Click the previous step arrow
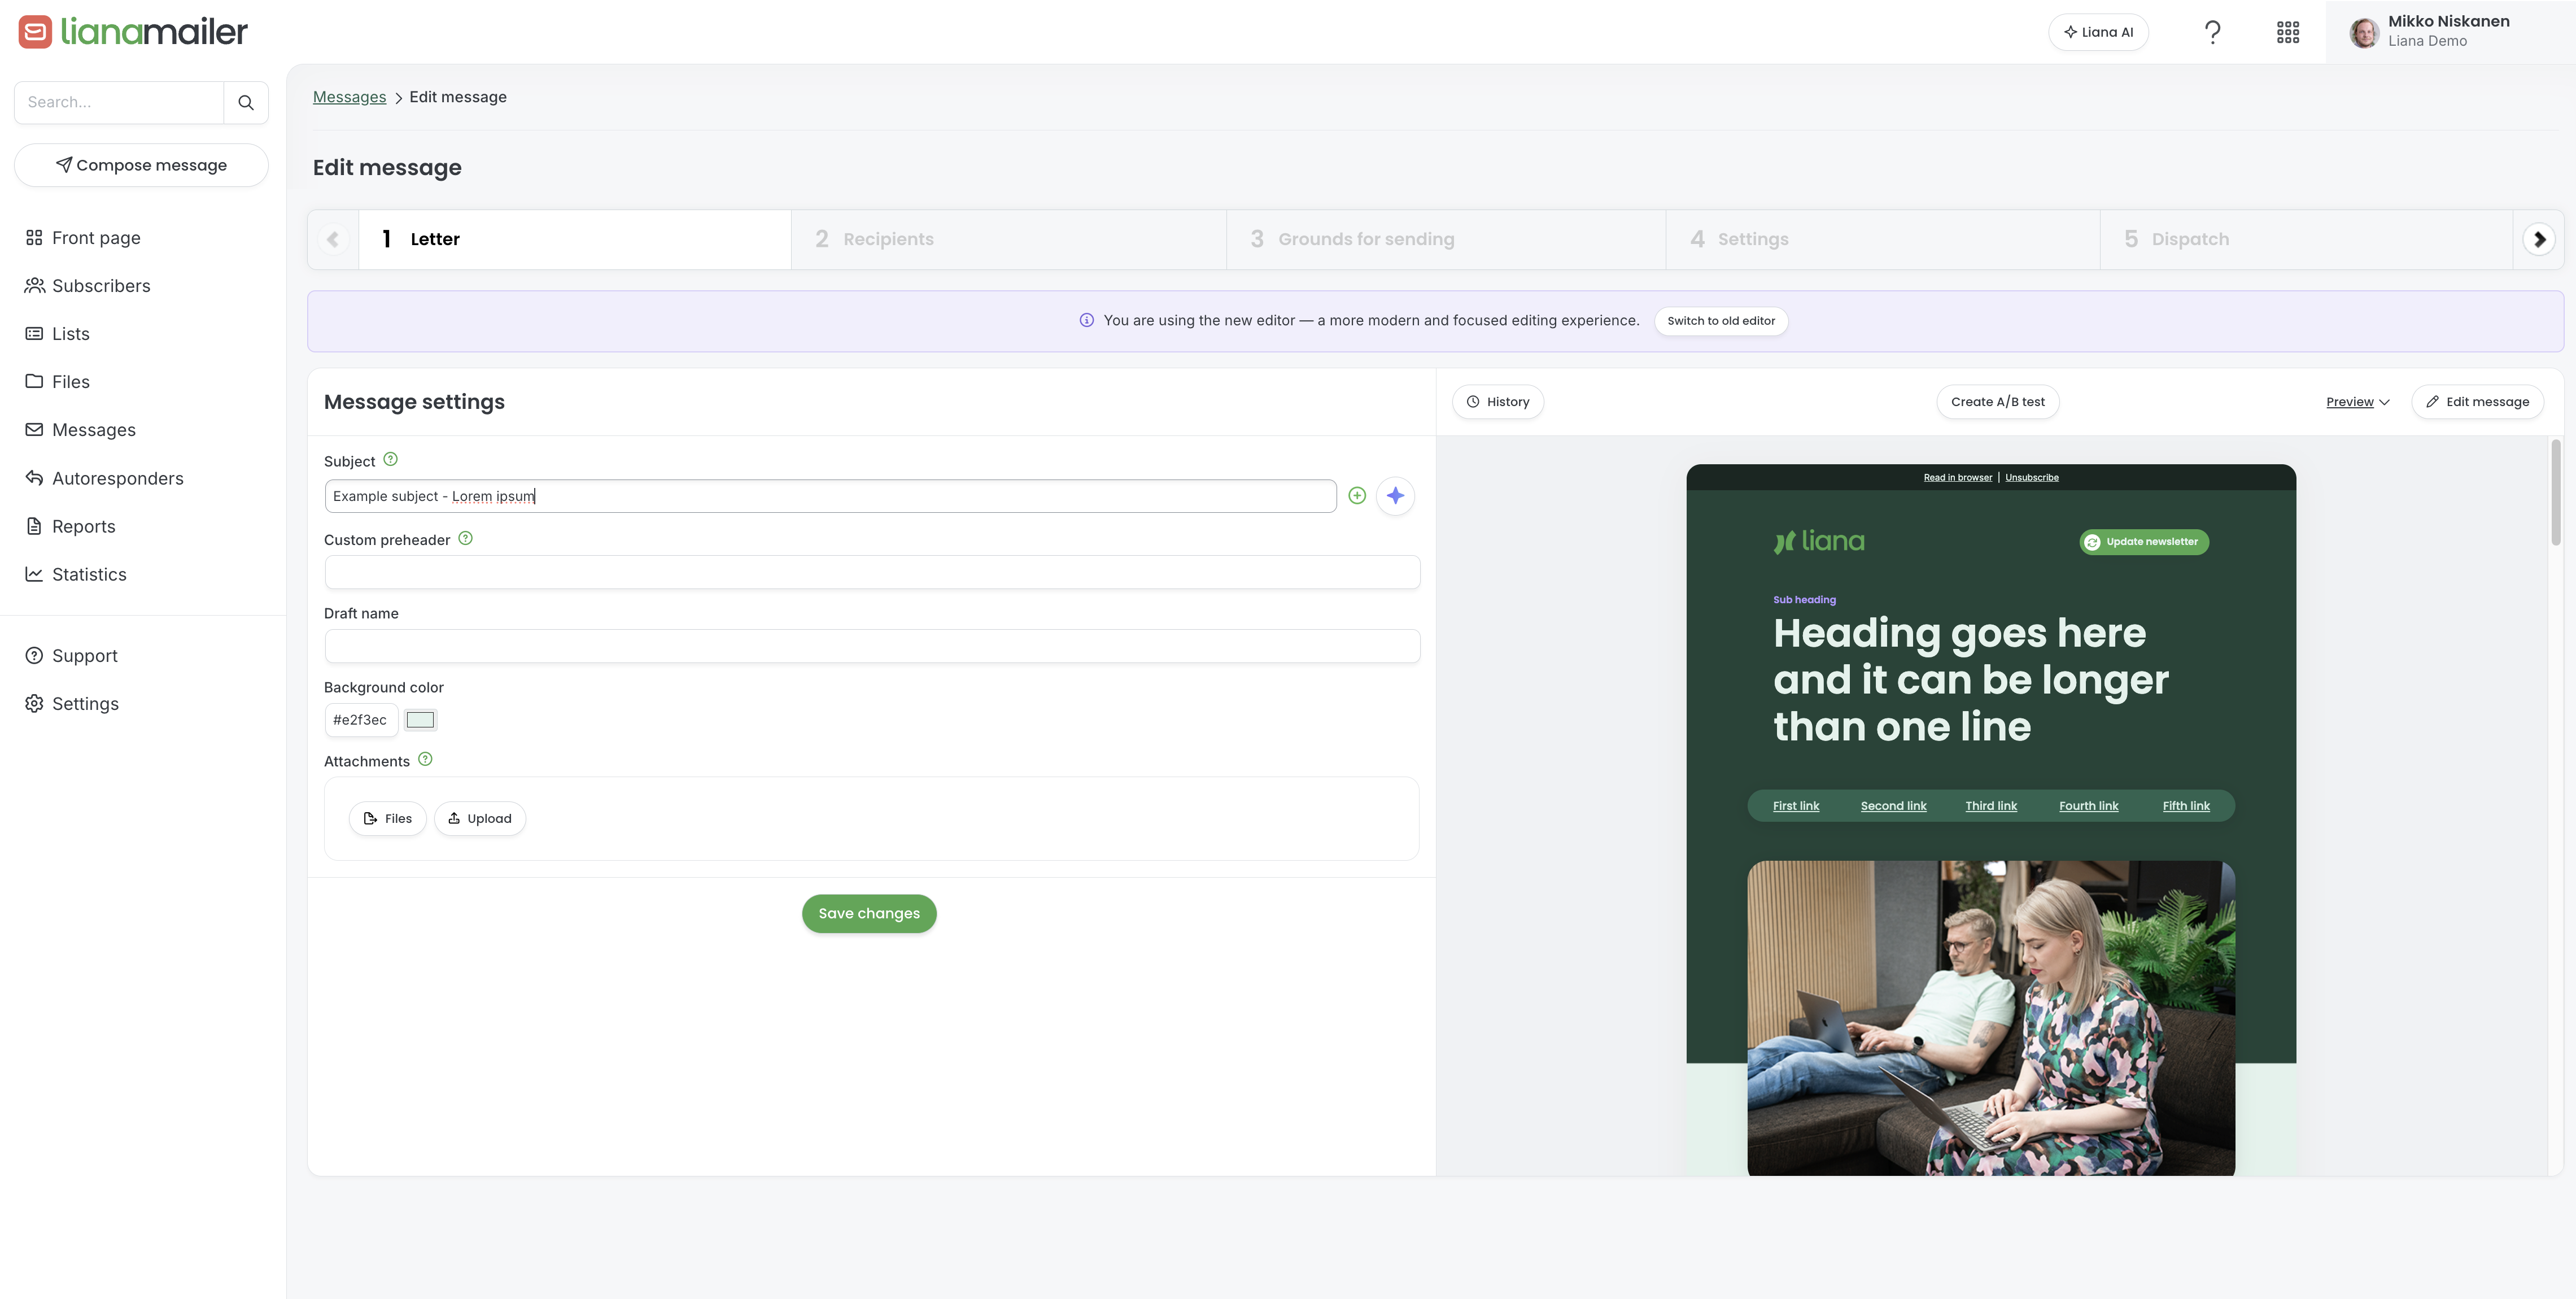Viewport: 2576px width, 1299px height. pos(333,239)
